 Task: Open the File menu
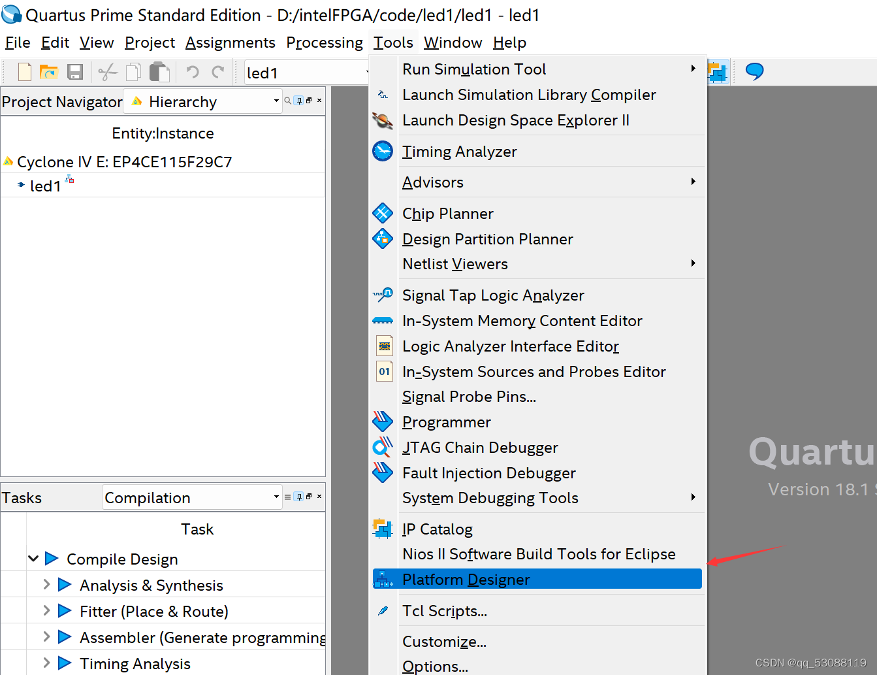18,42
